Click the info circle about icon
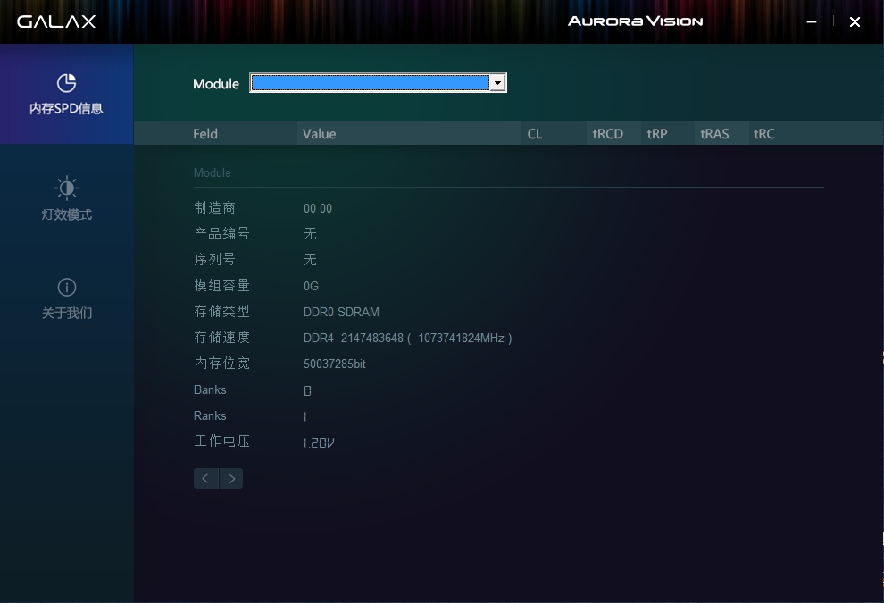 67,287
